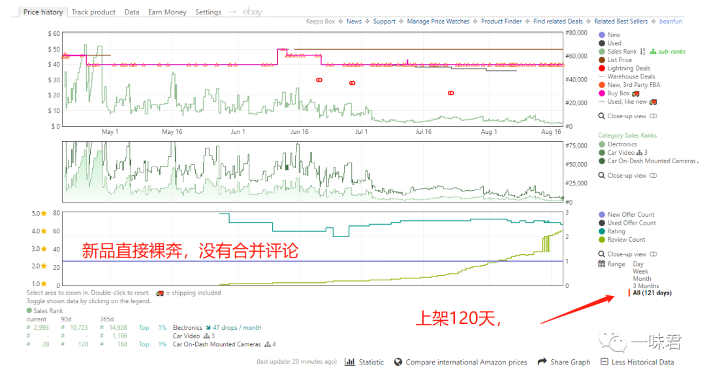
Task: Click offer chart Close-up view magnifier icon
Action: pyautogui.click(x=602, y=254)
